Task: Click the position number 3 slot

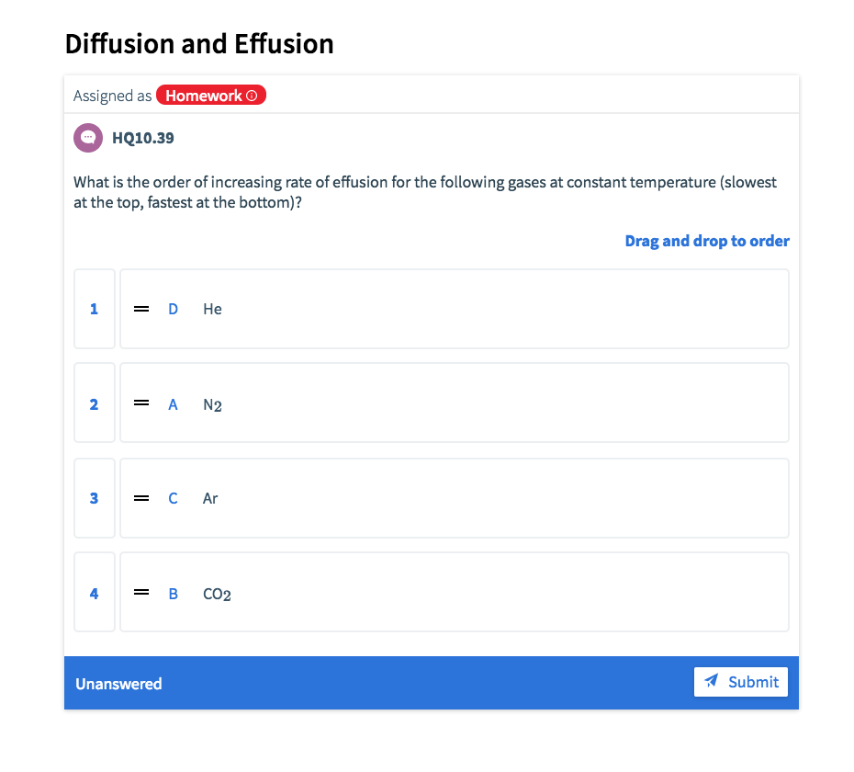Action: click(x=95, y=498)
